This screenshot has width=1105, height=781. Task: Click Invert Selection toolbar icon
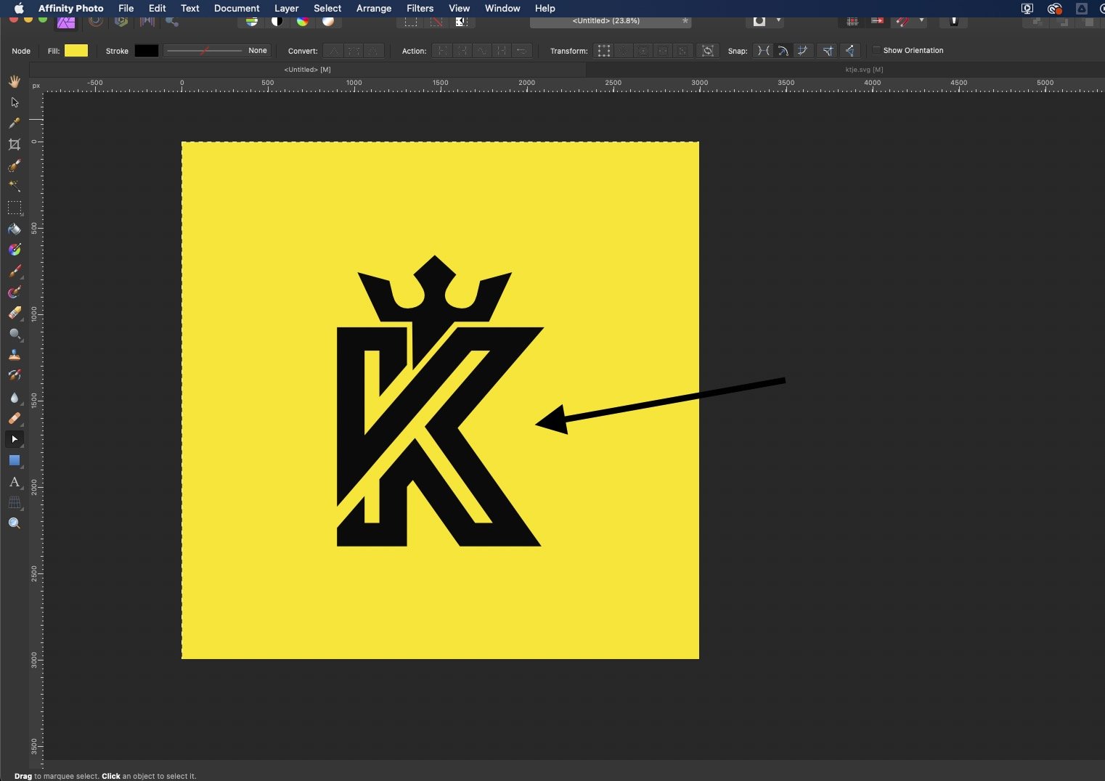pyautogui.click(x=461, y=21)
